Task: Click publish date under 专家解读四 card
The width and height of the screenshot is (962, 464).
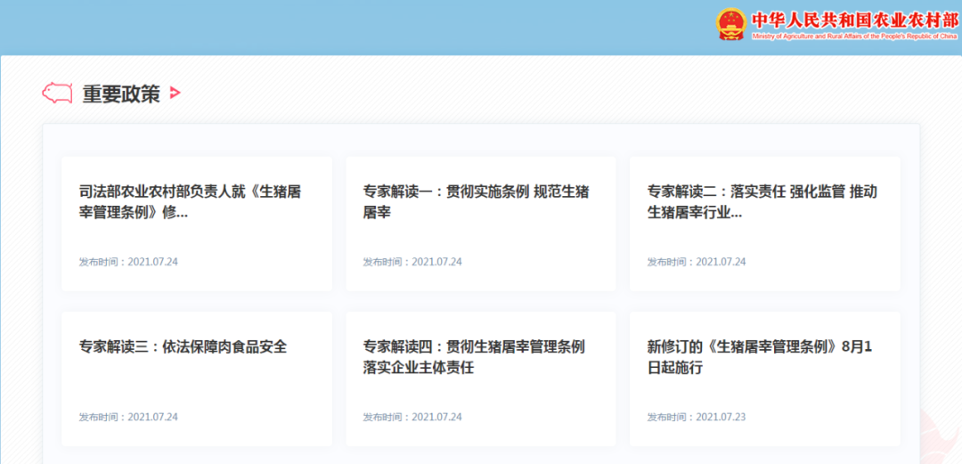Action: pos(412,417)
